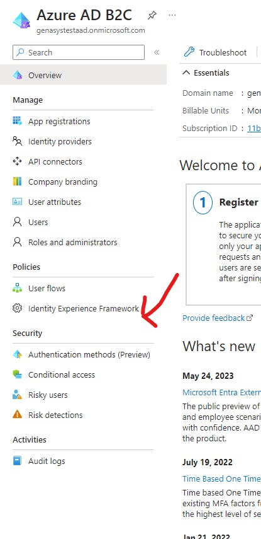Screen dimensions: 261x539
Task: Collapse the Essentials section
Action: (206, 73)
